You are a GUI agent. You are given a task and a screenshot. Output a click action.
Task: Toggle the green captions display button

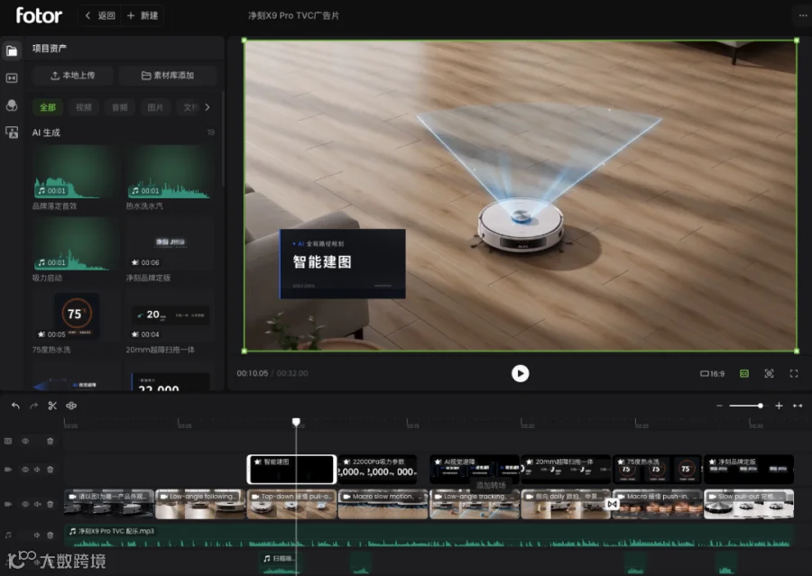pos(744,374)
